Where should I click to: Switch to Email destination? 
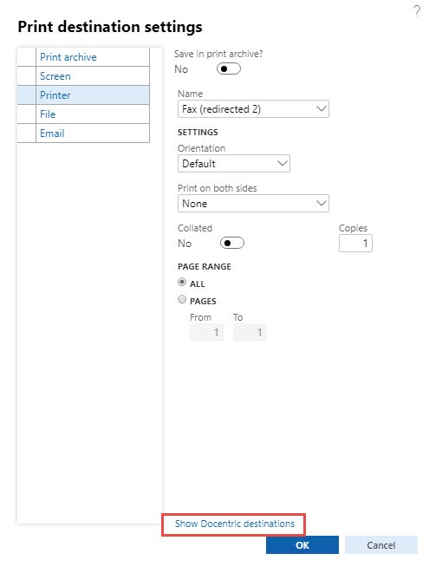[x=93, y=133]
